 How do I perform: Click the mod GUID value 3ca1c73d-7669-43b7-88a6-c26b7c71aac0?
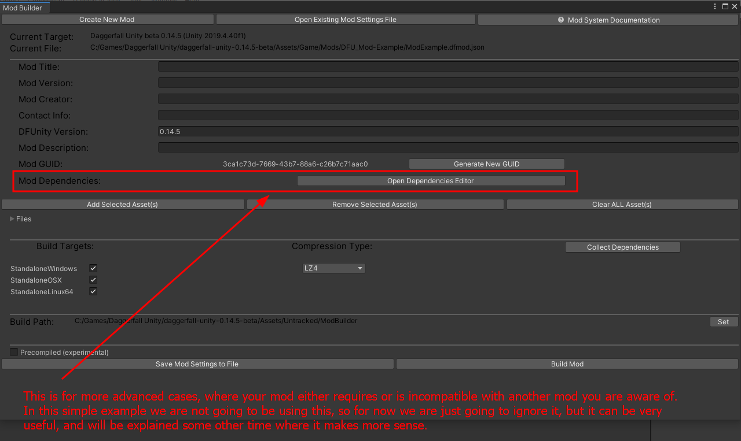point(295,164)
